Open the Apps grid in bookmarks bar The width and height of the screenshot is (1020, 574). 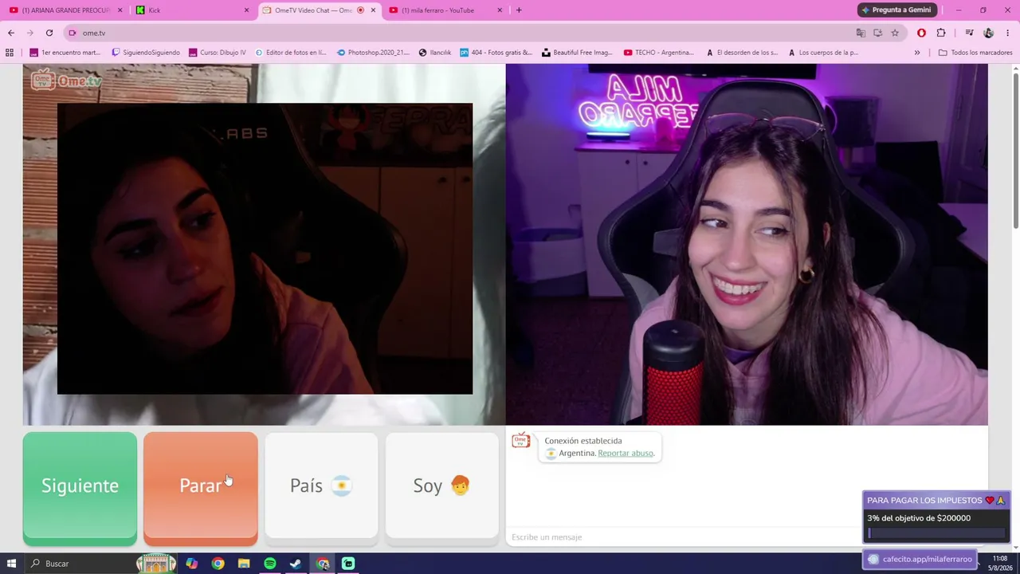tap(10, 53)
